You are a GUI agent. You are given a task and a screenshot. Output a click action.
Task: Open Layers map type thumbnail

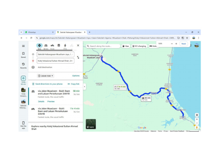(91, 124)
